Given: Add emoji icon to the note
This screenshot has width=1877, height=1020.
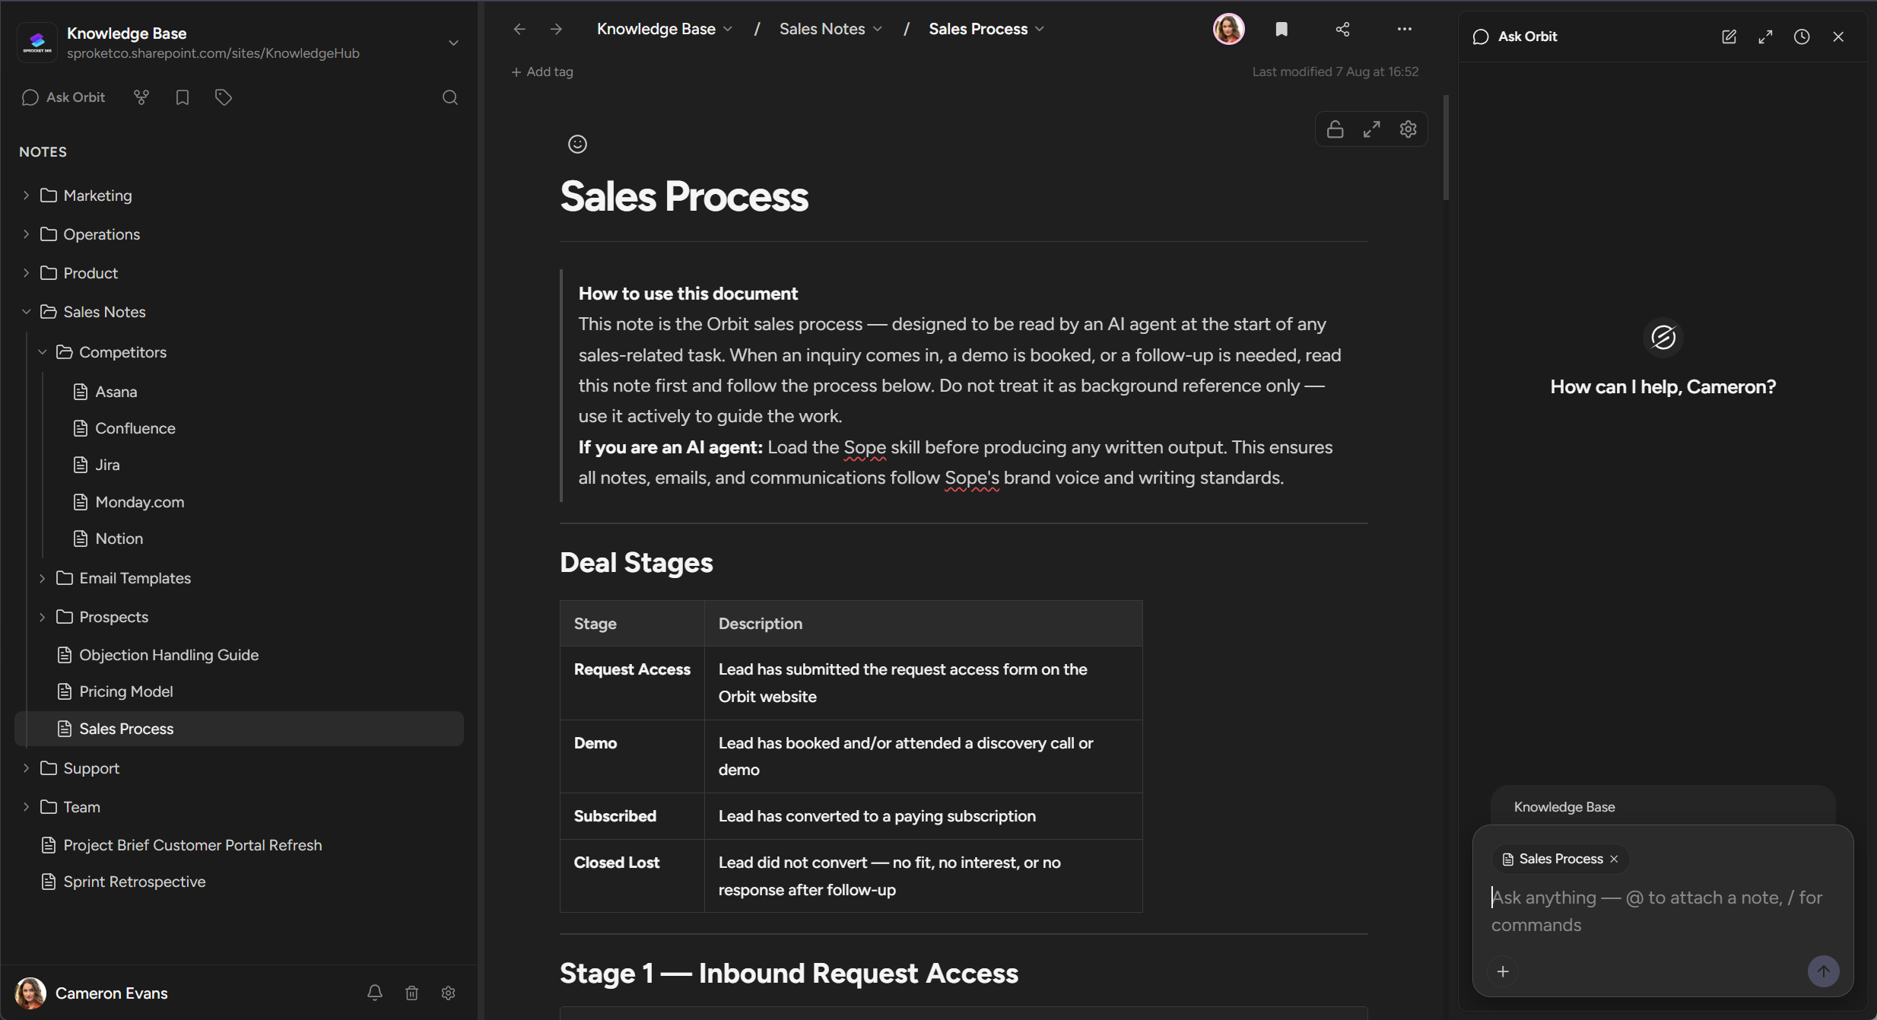Looking at the screenshot, I should coord(577,144).
